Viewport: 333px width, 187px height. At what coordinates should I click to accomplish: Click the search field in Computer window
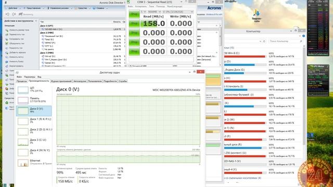(x=286, y=41)
